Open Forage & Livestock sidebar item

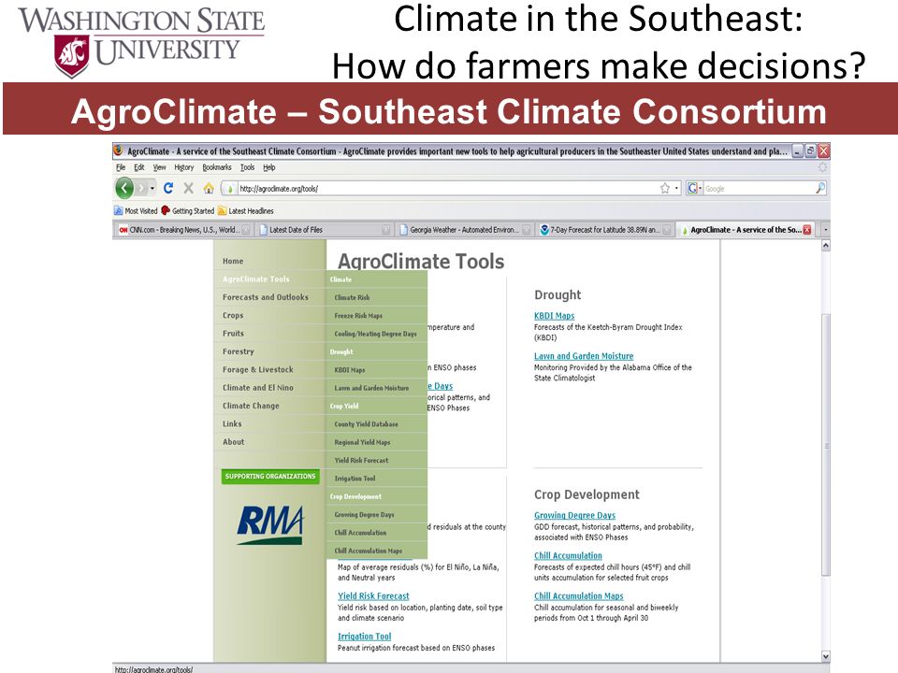tap(258, 370)
